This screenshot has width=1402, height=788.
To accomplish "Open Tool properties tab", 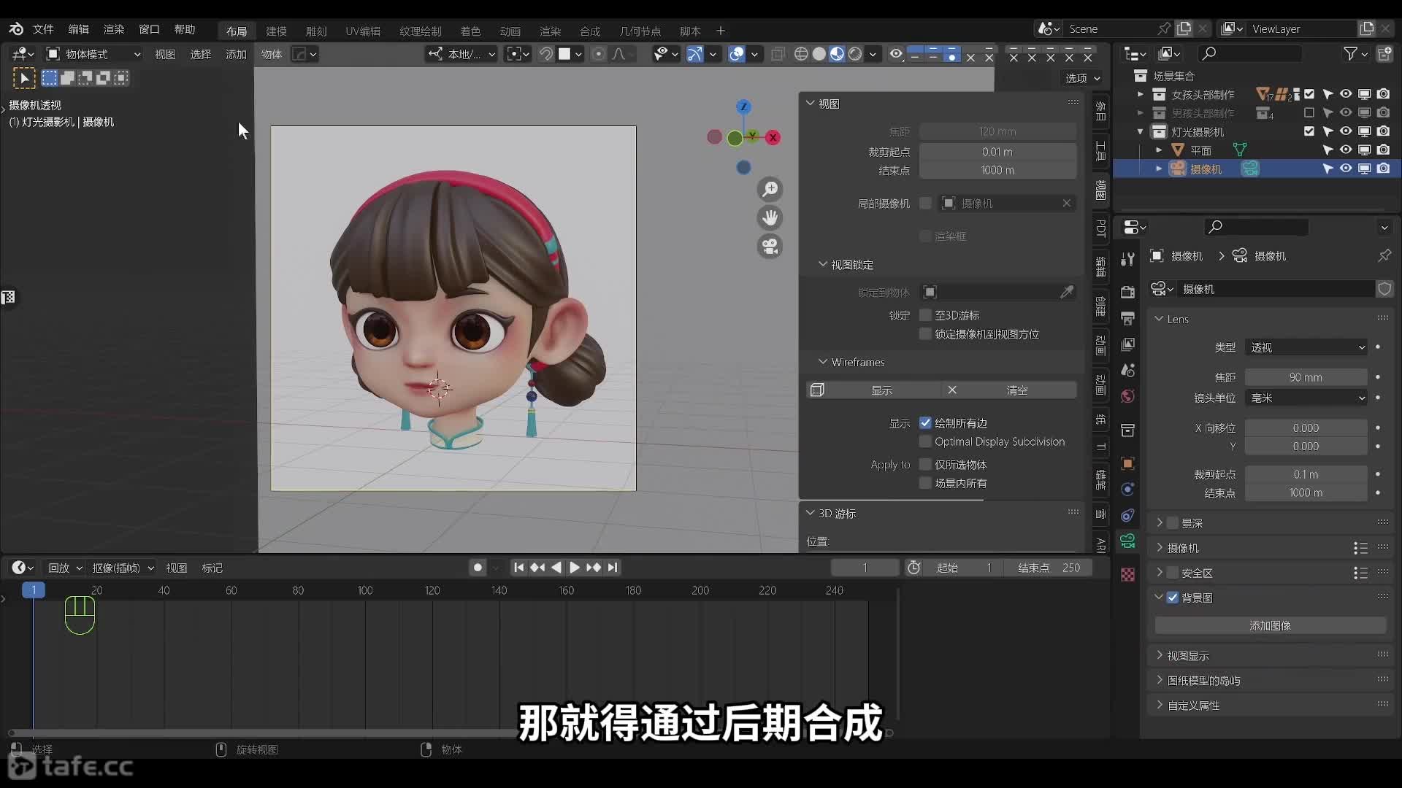I will point(1127,259).
